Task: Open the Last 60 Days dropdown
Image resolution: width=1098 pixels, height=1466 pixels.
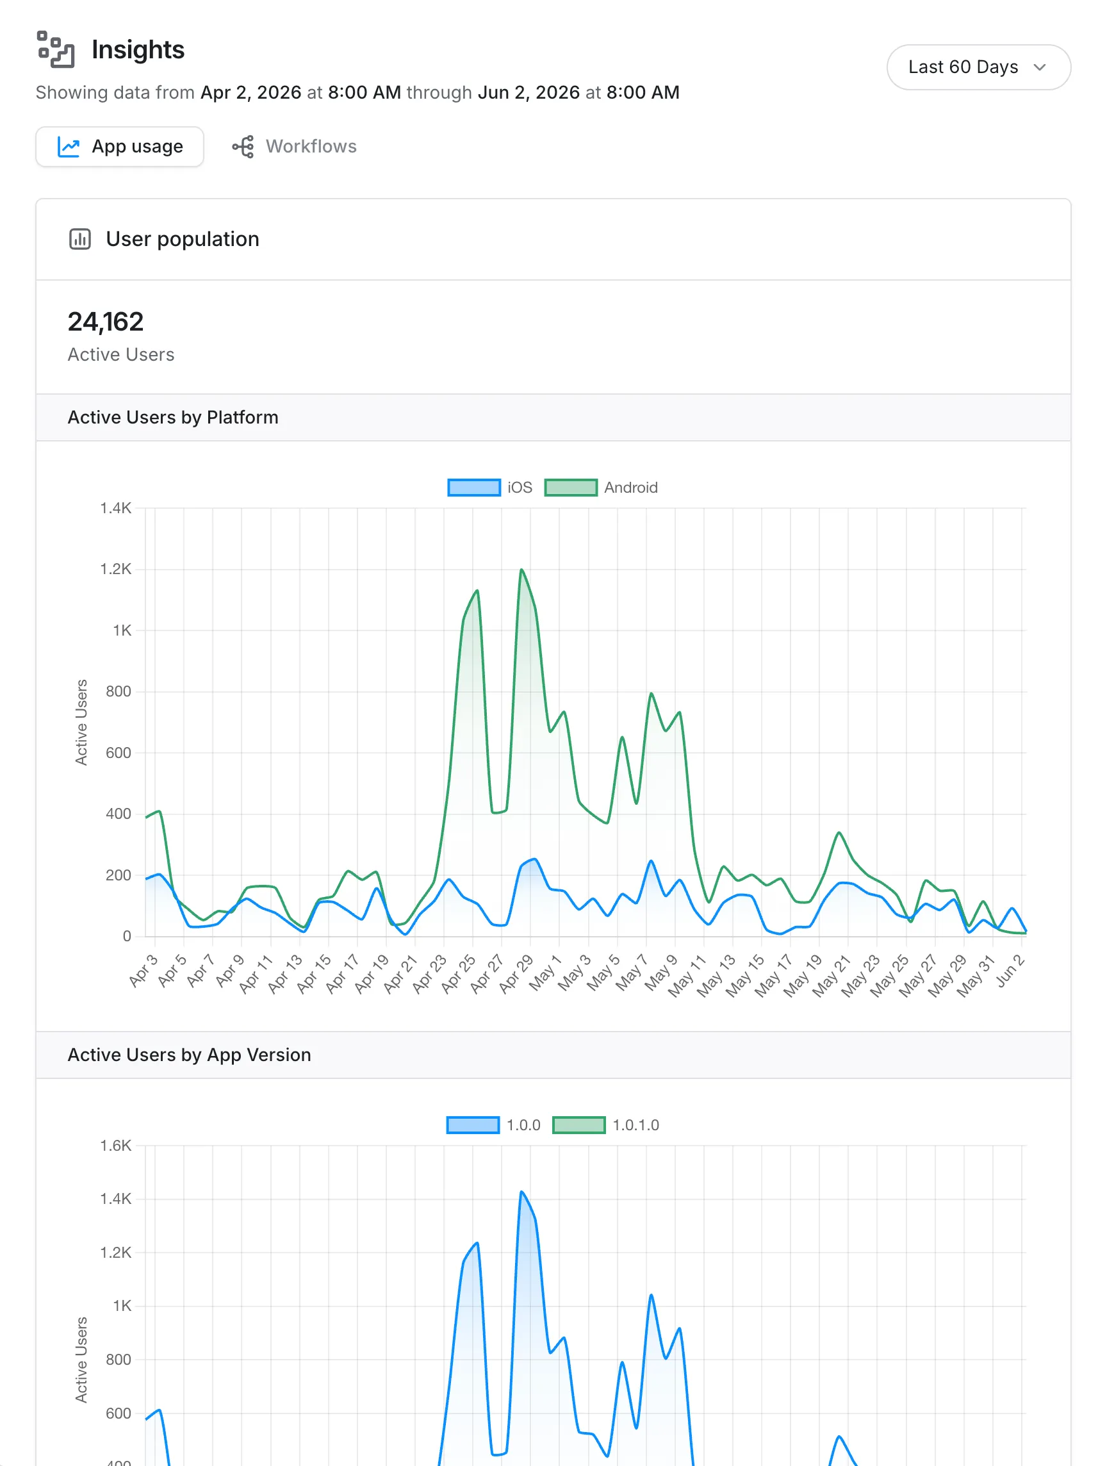Action: (978, 67)
